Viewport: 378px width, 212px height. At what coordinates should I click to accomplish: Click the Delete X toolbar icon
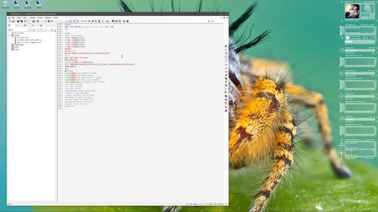52,21
